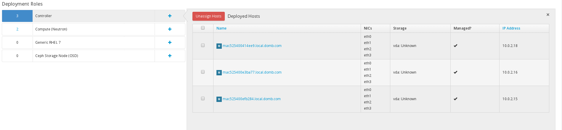Viewport: 562px width, 130px height.
Task: Open host mac525400414ee9.local.domb.com link
Action: 252,46
